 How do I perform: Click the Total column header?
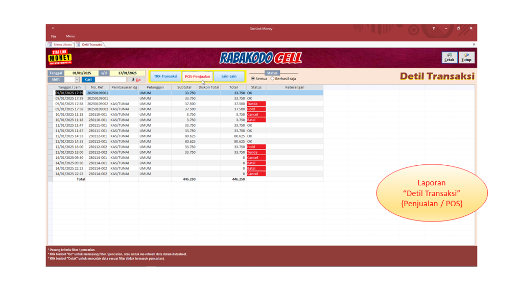click(x=233, y=87)
